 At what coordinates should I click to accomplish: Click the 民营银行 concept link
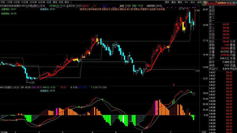pos(145,9)
